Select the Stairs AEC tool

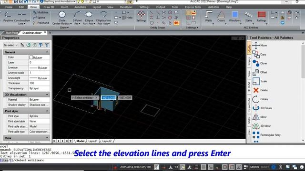pyautogui.click(x=248, y=16)
